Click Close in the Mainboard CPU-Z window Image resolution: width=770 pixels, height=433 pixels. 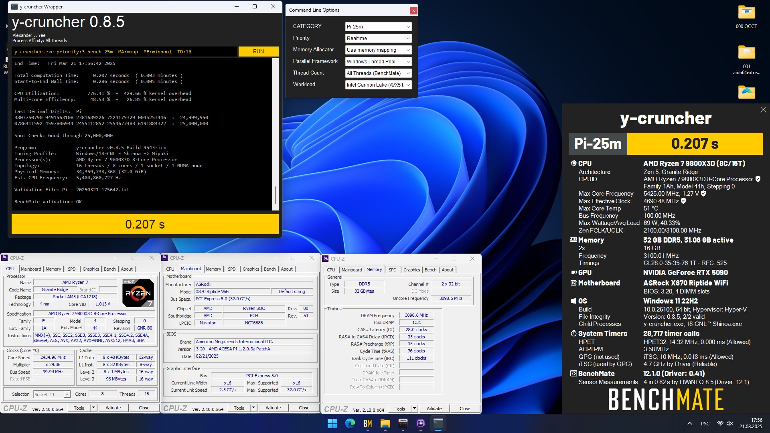[304, 408]
